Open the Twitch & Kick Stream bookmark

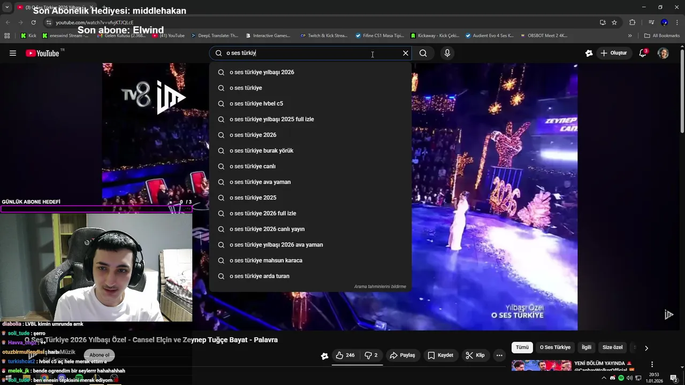pyautogui.click(x=324, y=36)
